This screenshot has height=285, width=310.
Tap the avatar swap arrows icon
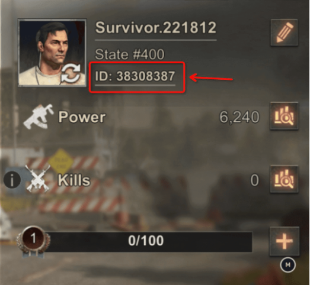click(71, 74)
